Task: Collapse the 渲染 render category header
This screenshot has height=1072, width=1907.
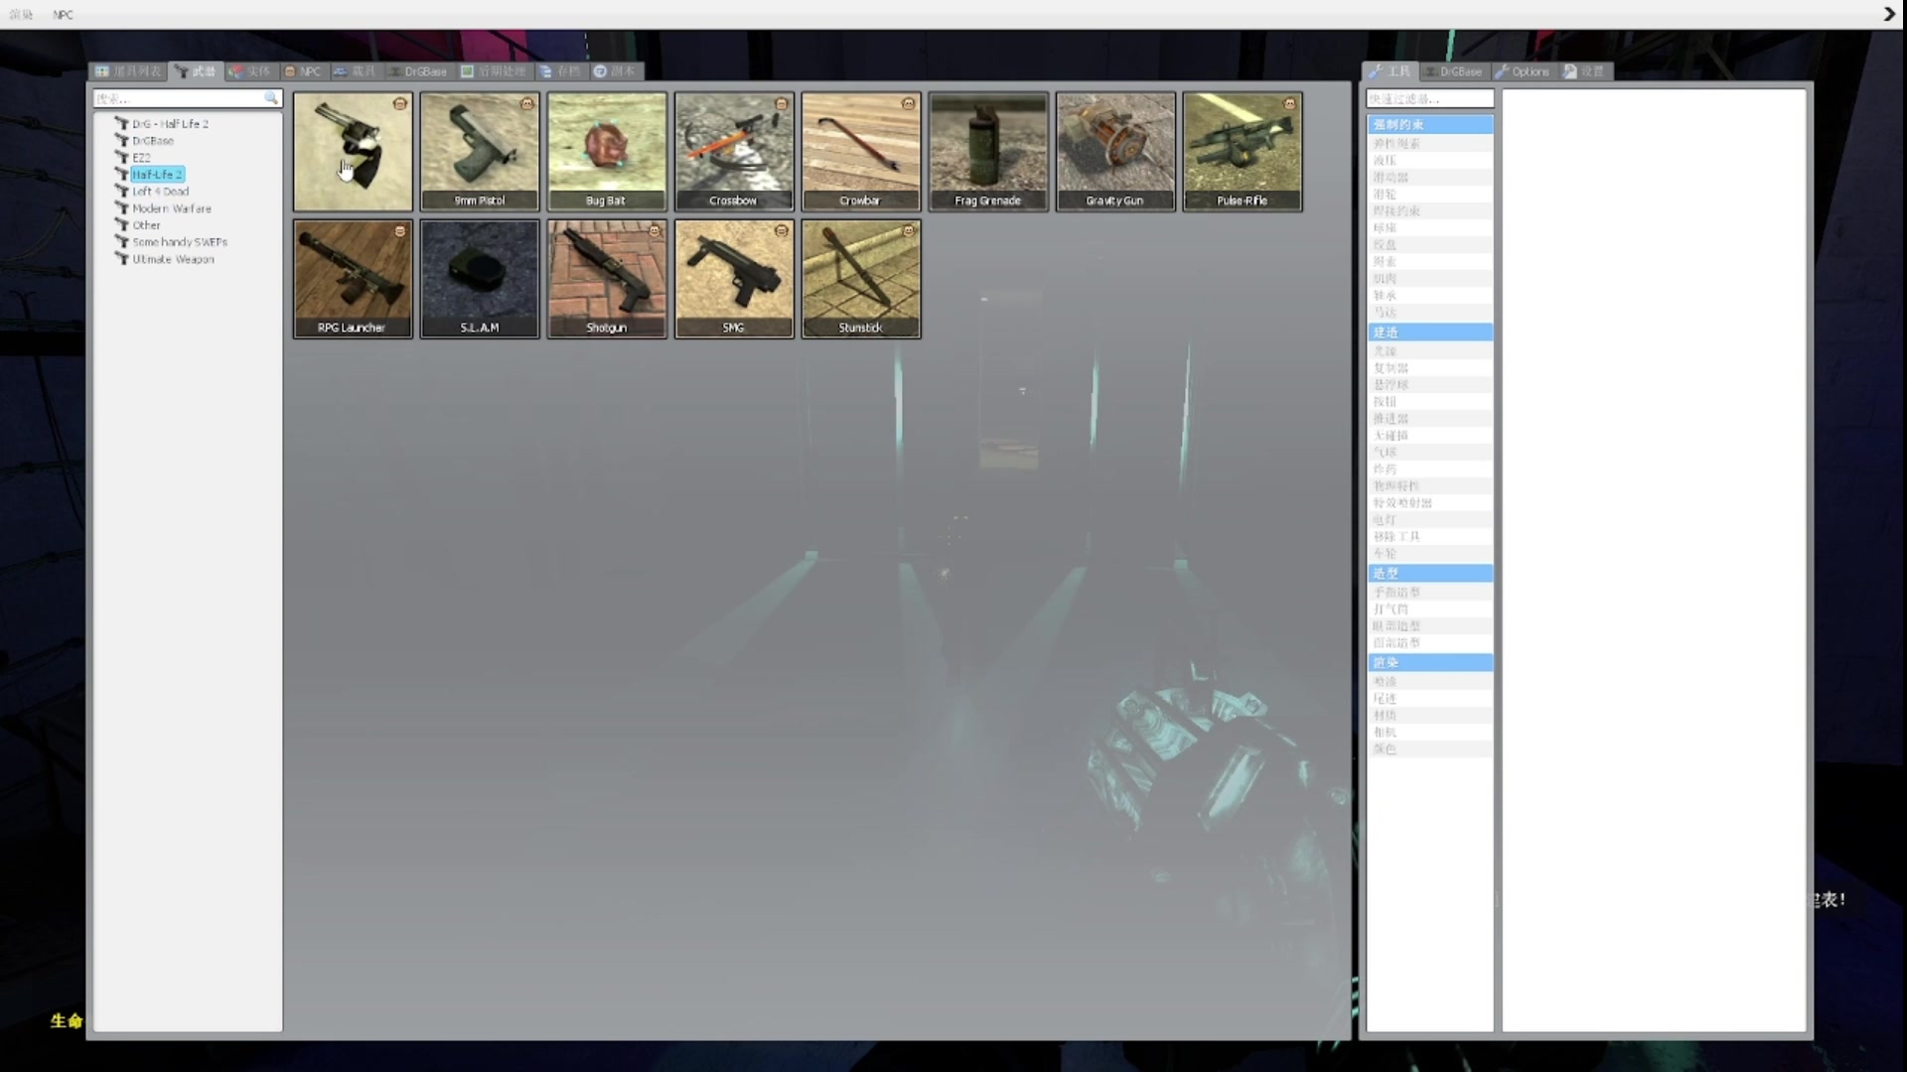Action: pos(1429,662)
